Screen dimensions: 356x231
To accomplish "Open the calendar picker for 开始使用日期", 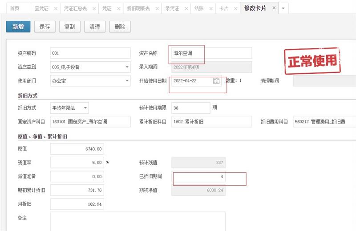I will [216, 81].
